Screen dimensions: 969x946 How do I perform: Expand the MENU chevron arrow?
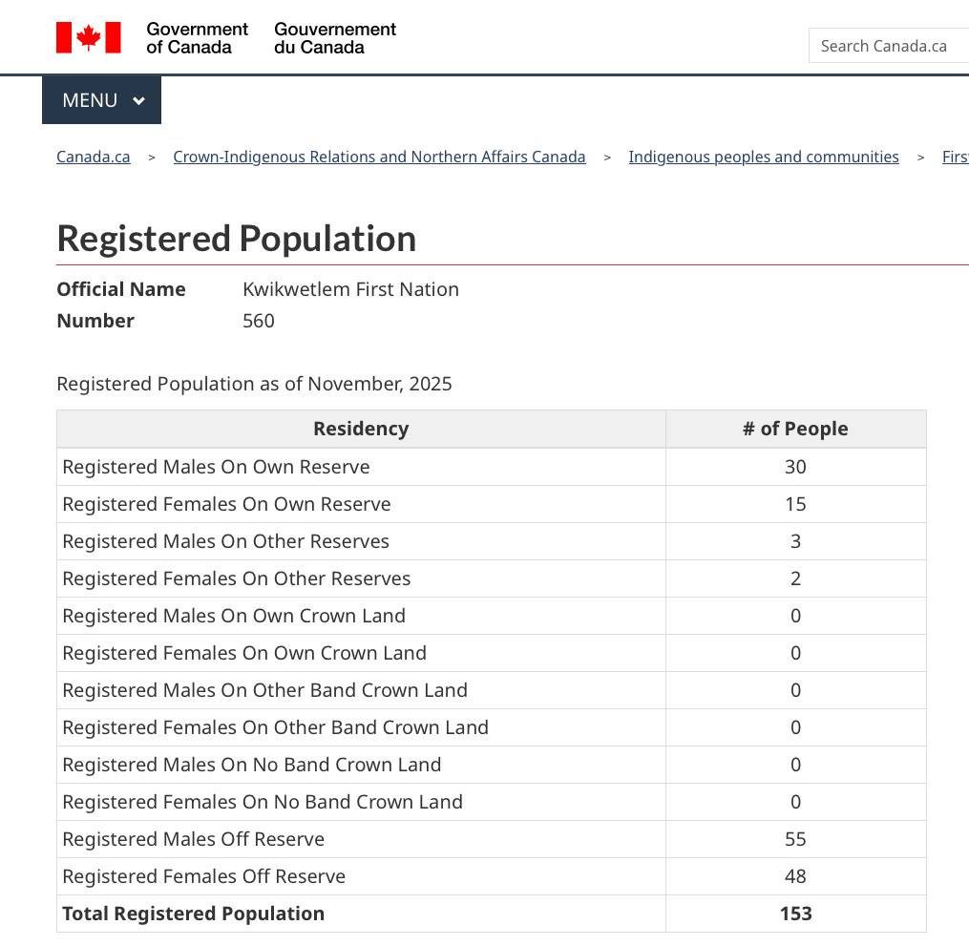(139, 101)
